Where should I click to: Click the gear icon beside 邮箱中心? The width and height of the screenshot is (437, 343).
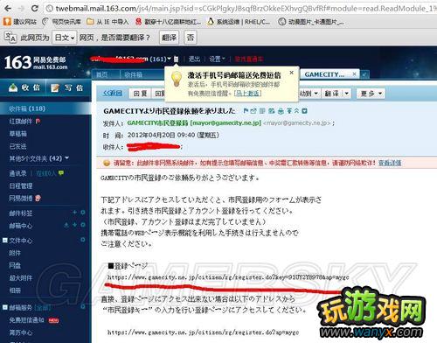[83, 225]
